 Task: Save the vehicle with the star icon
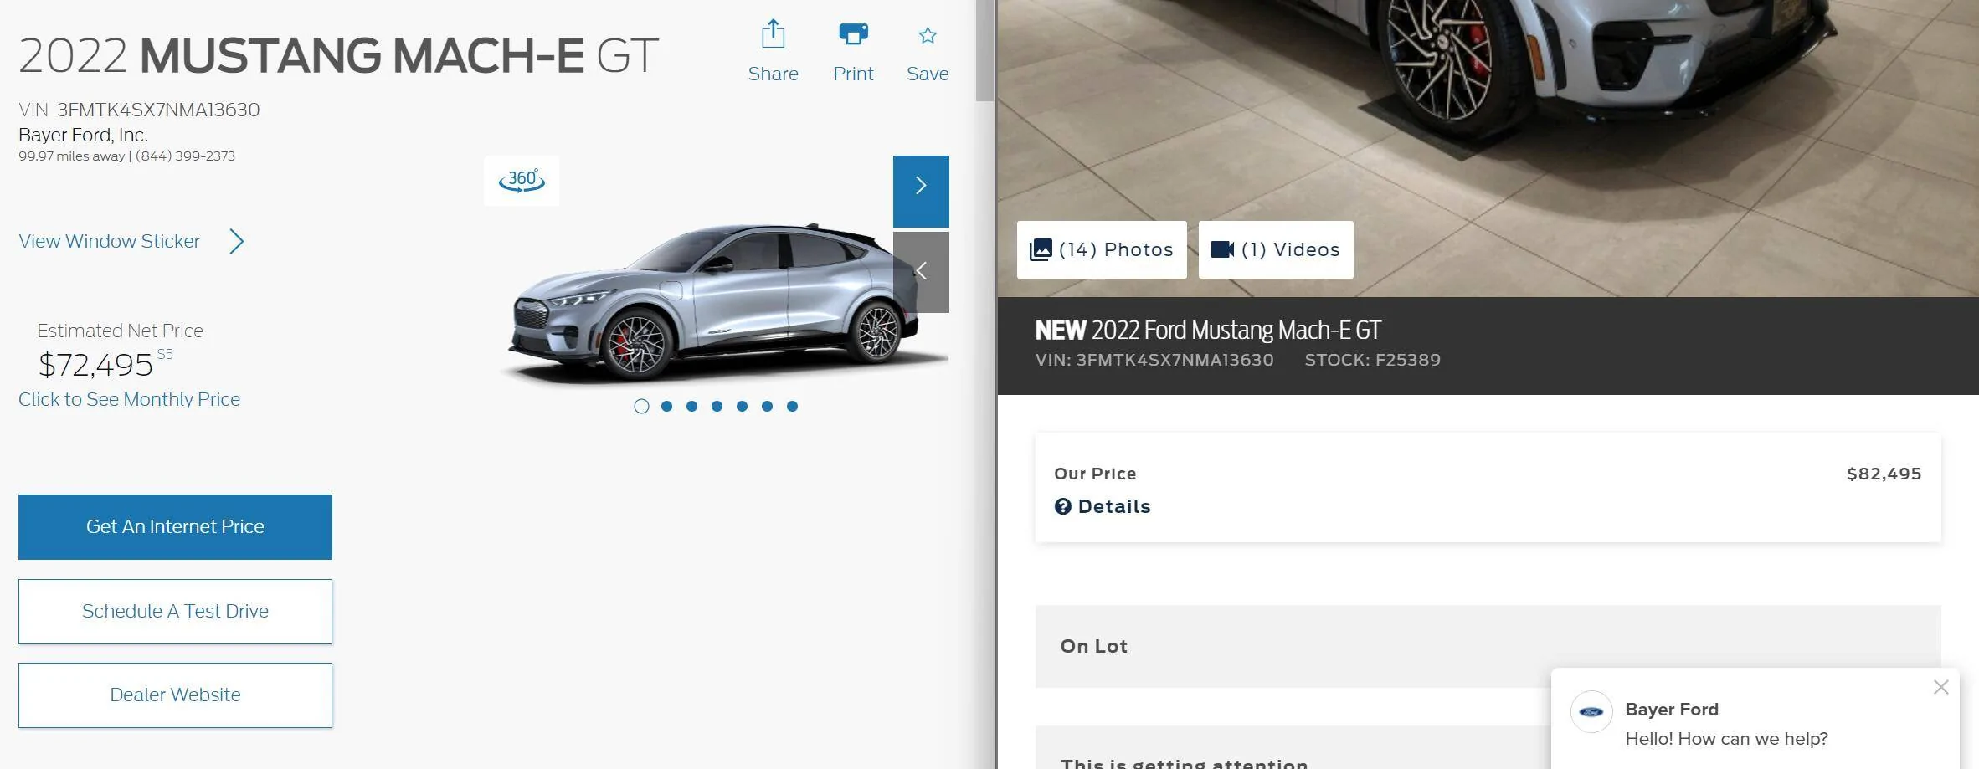point(927,35)
